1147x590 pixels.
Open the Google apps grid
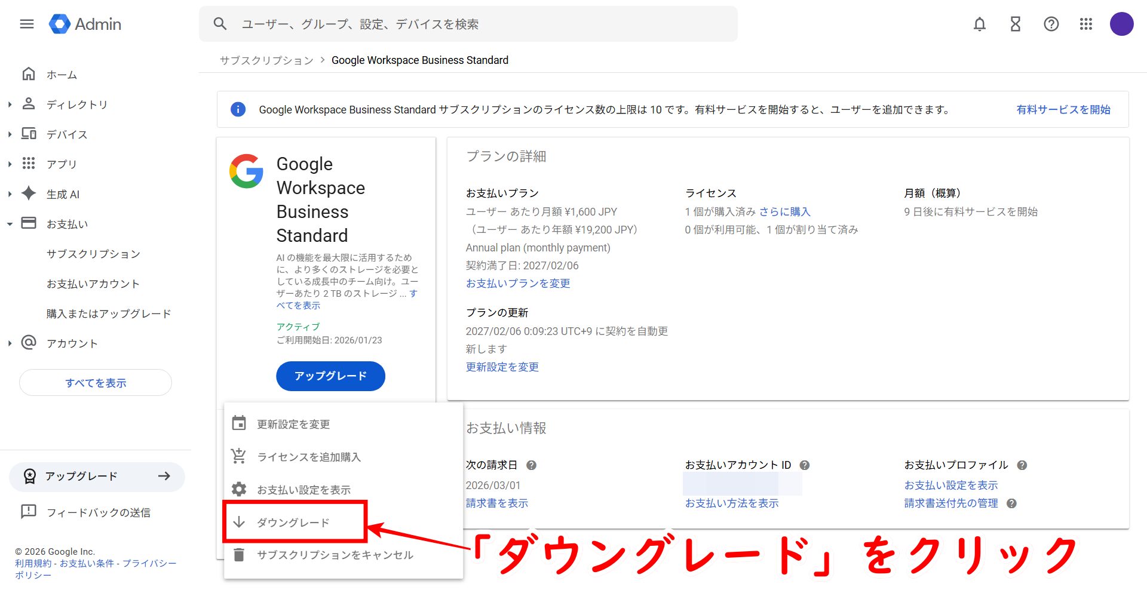click(x=1086, y=24)
